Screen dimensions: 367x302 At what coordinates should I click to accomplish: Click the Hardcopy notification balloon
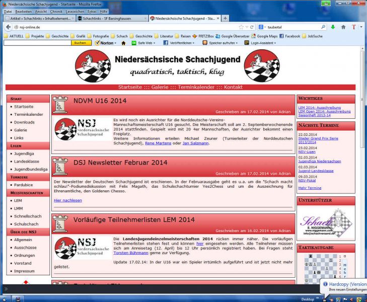[x=344, y=286]
